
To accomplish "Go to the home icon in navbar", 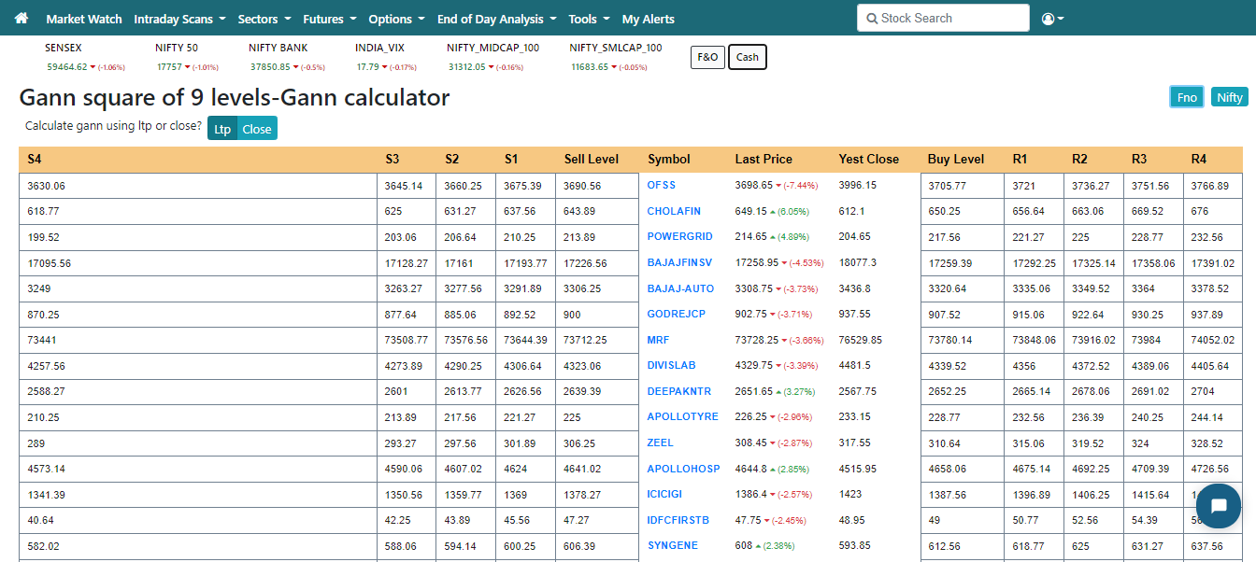I will 21,19.
